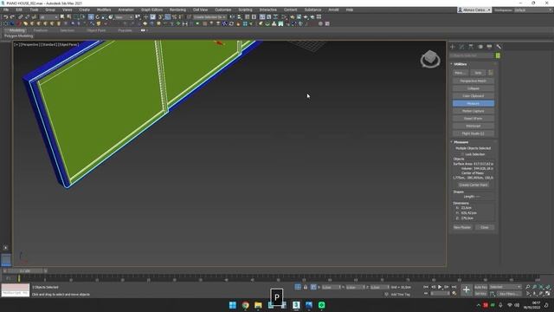Click the New Floater button

coord(462,227)
